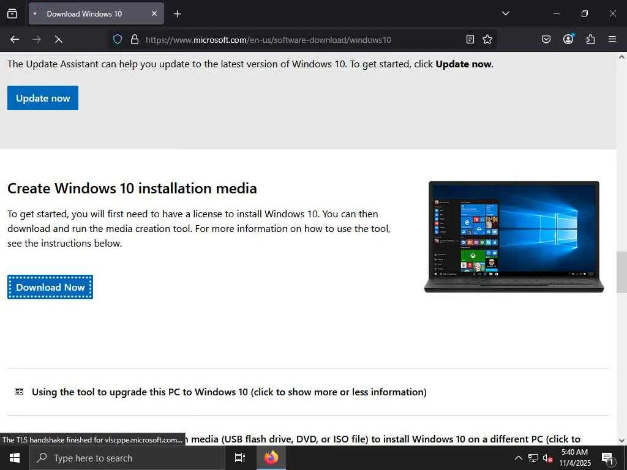Image resolution: width=627 pixels, height=470 pixels.
Task: Click the vertical page scrollbar thumb
Action: 621,272
